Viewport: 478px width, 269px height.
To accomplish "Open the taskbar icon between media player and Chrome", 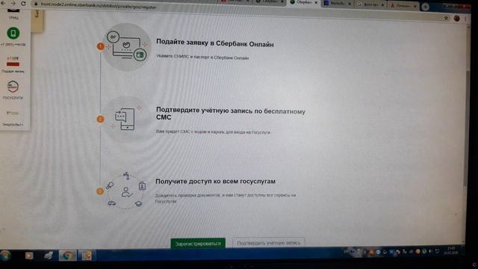I will pos(49,256).
